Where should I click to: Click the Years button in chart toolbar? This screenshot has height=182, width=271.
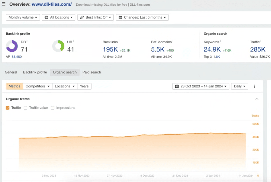[x=84, y=86]
